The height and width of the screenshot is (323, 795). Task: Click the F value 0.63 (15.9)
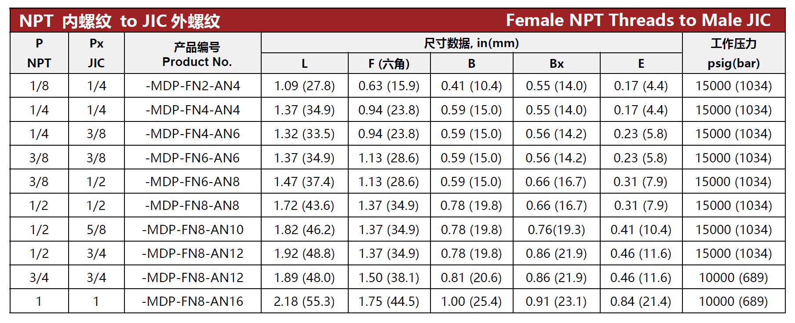[389, 86]
